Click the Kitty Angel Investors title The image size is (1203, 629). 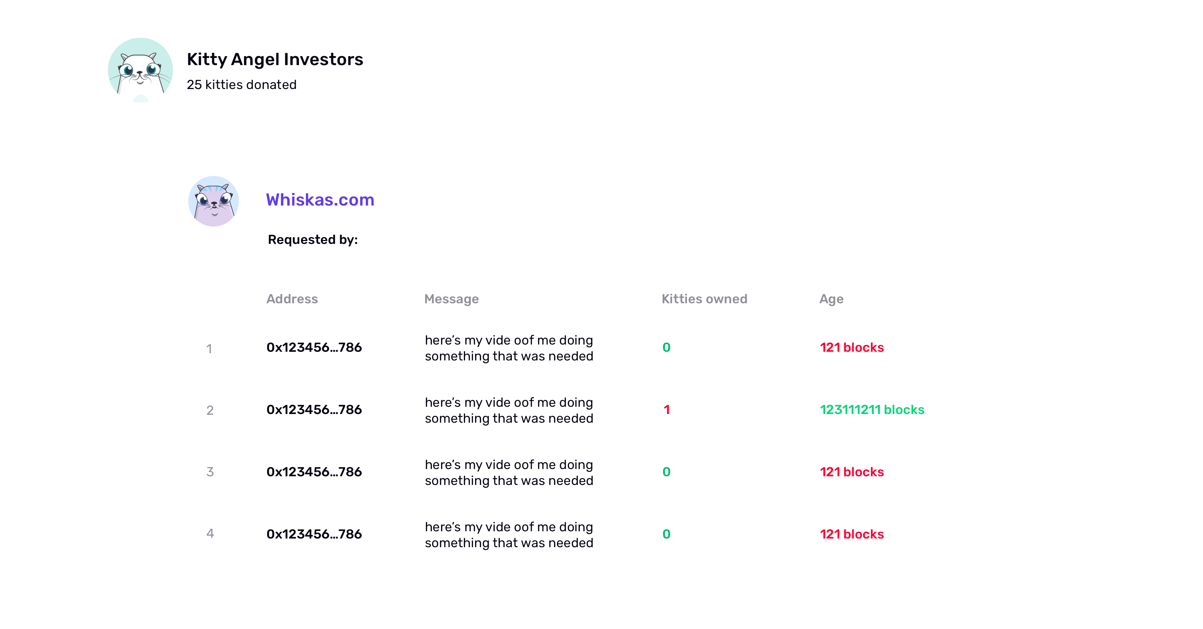275,59
